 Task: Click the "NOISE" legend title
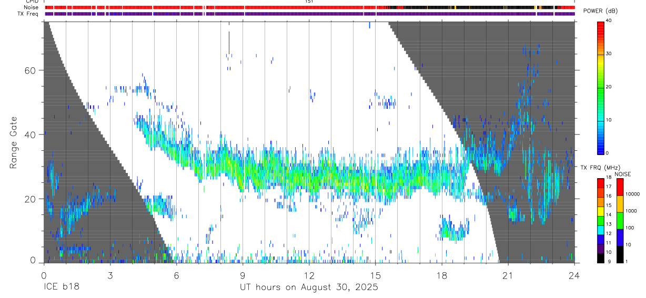[x=622, y=174]
